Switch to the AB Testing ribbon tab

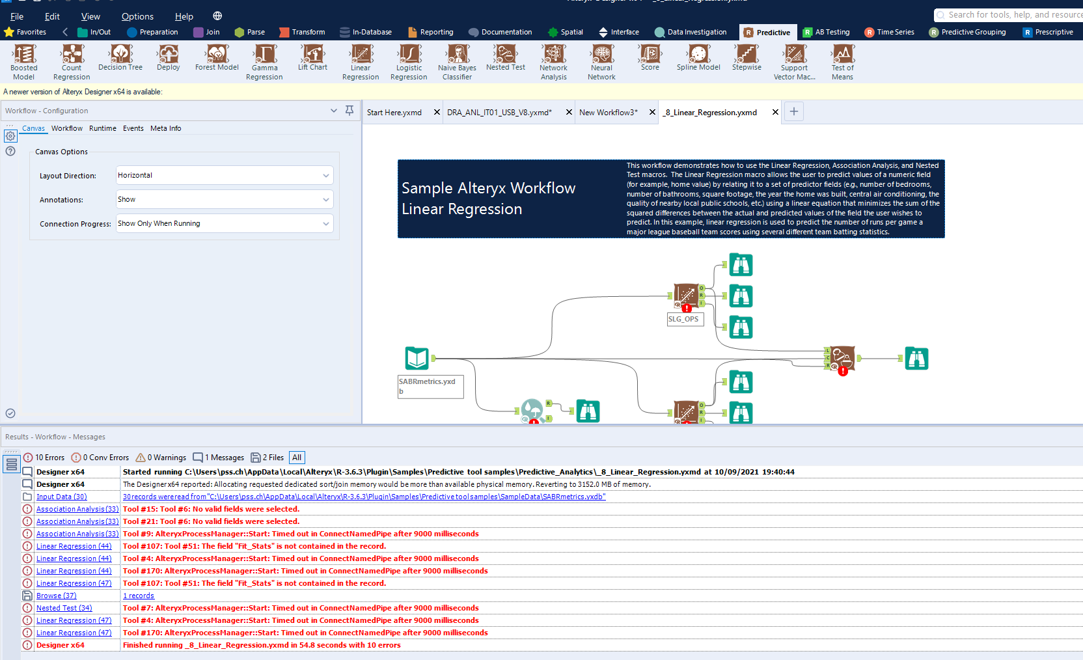click(x=827, y=31)
